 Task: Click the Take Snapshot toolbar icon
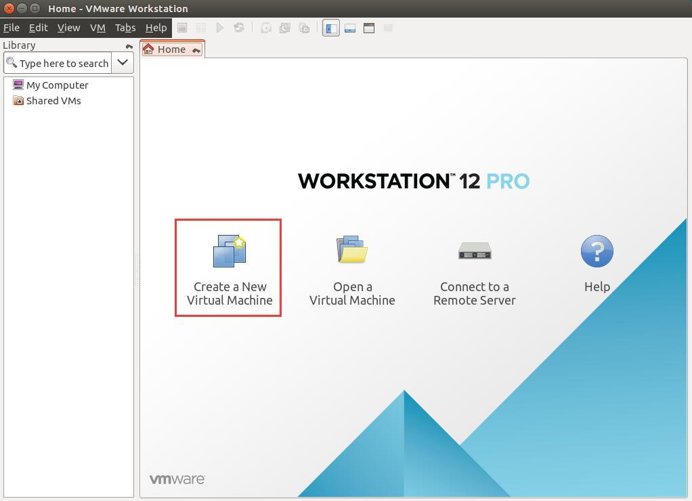click(265, 28)
